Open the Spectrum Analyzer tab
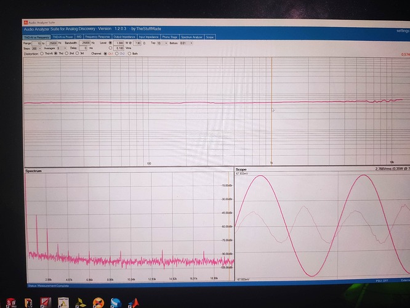The width and height of the screenshot is (410, 308). click(191, 37)
